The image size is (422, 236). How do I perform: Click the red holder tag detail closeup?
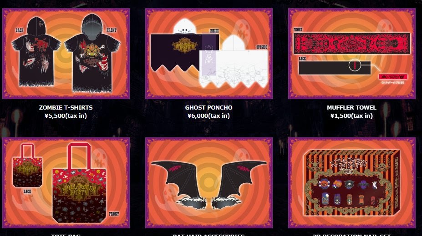tap(393, 77)
